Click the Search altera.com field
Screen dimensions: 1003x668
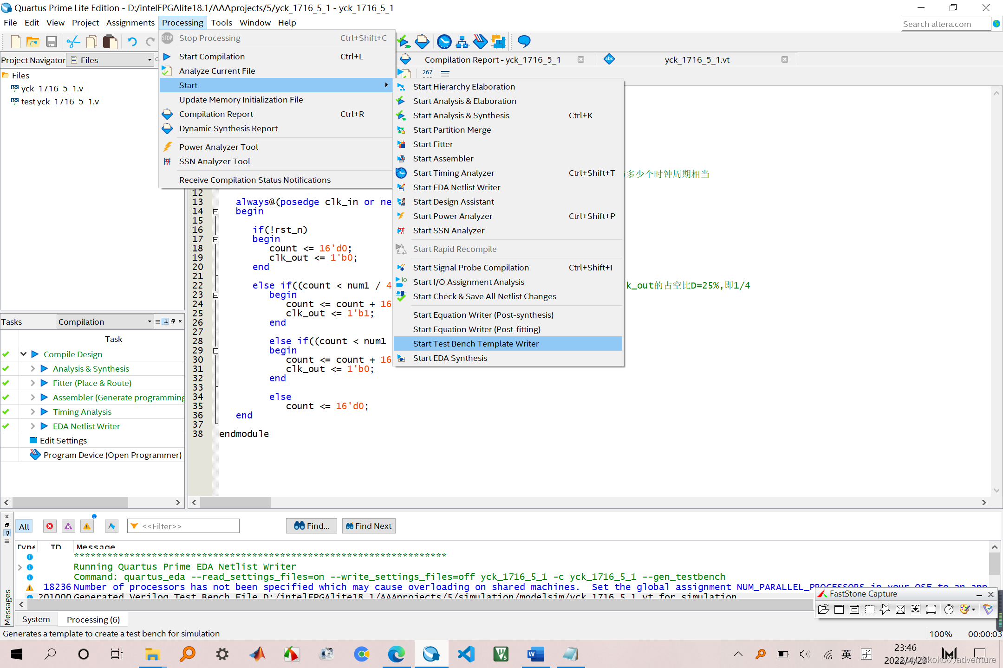coord(946,24)
